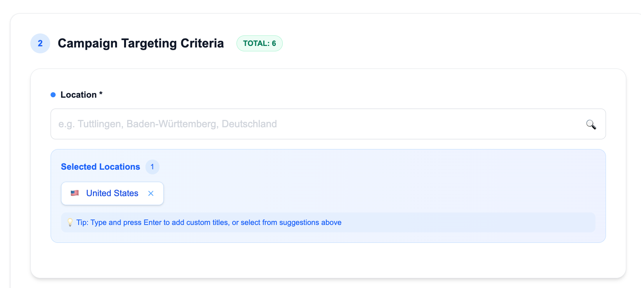Viewport: 641px width, 288px height.
Task: Click the required asterisk after Location
Action: (x=101, y=94)
